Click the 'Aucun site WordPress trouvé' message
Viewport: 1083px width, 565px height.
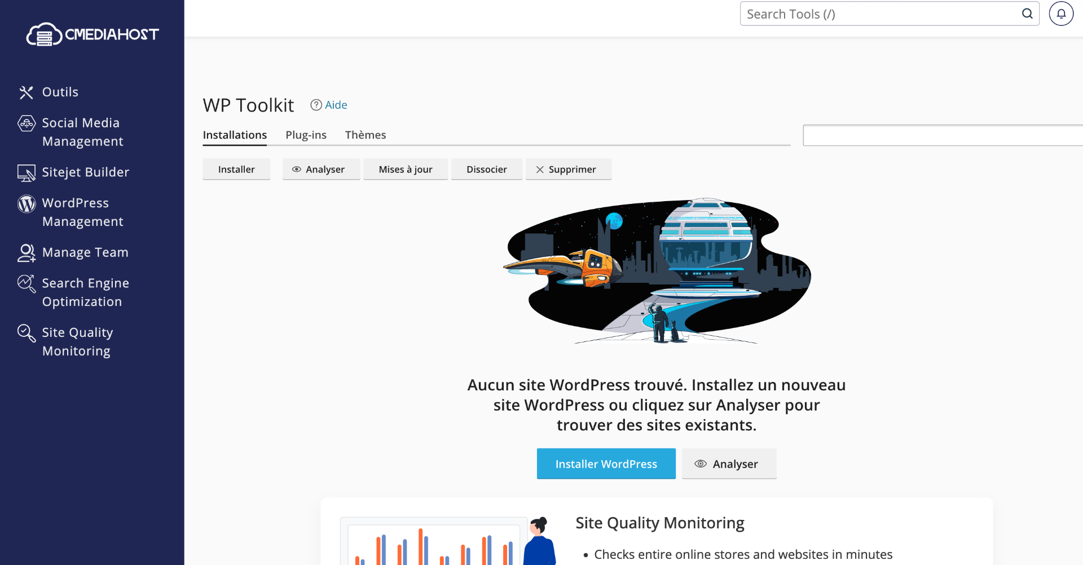pyautogui.click(x=657, y=405)
